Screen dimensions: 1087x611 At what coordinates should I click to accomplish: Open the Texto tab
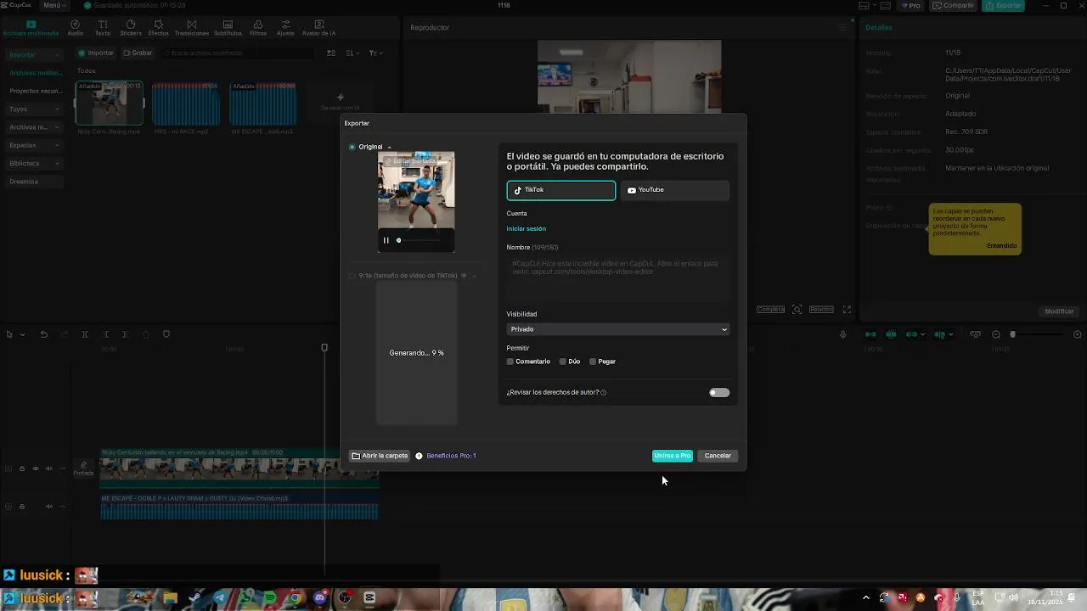click(103, 28)
